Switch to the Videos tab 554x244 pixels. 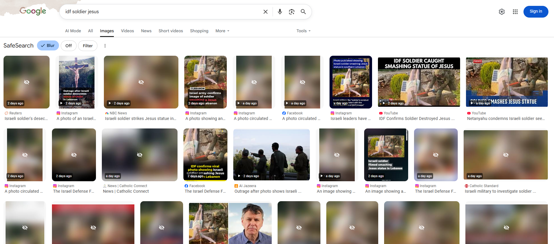[127, 31]
